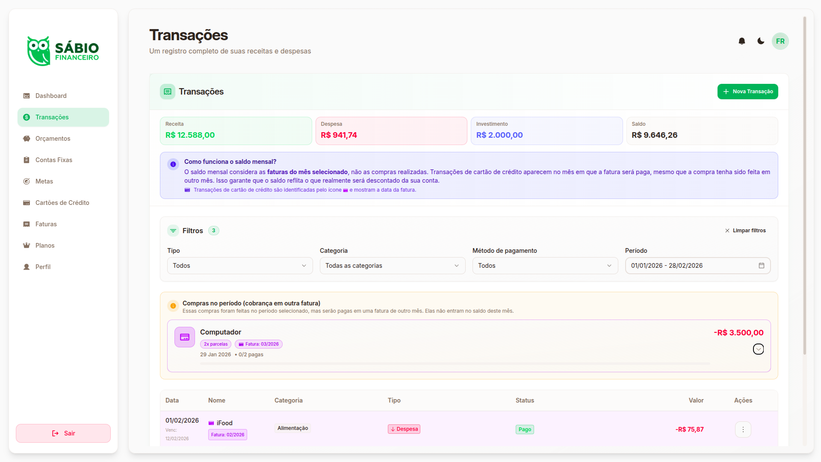Click the Fatura: 03/2026 badge
The image size is (821, 462).
point(259,344)
